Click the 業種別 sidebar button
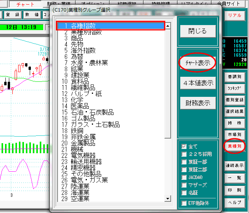The height and width of the screenshot is (213, 249). 235,146
